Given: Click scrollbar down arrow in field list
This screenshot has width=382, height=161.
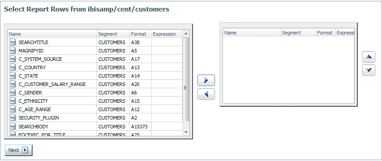Looking at the screenshot, I should 185,132.
